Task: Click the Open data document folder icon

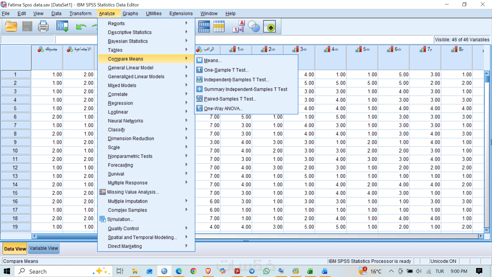Action: click(x=11, y=26)
